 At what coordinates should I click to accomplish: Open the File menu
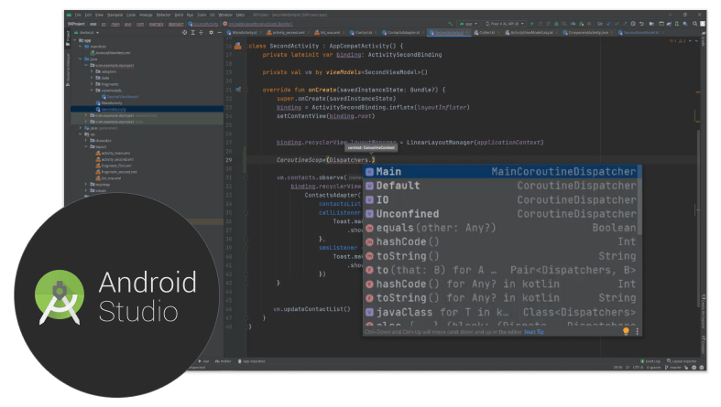[78, 15]
